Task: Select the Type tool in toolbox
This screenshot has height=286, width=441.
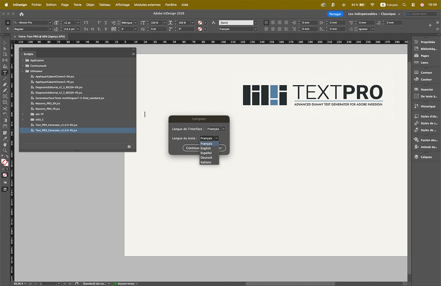Action: [x=5, y=73]
